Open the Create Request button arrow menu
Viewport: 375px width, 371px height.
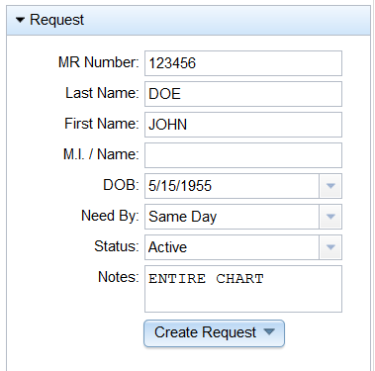(x=269, y=331)
